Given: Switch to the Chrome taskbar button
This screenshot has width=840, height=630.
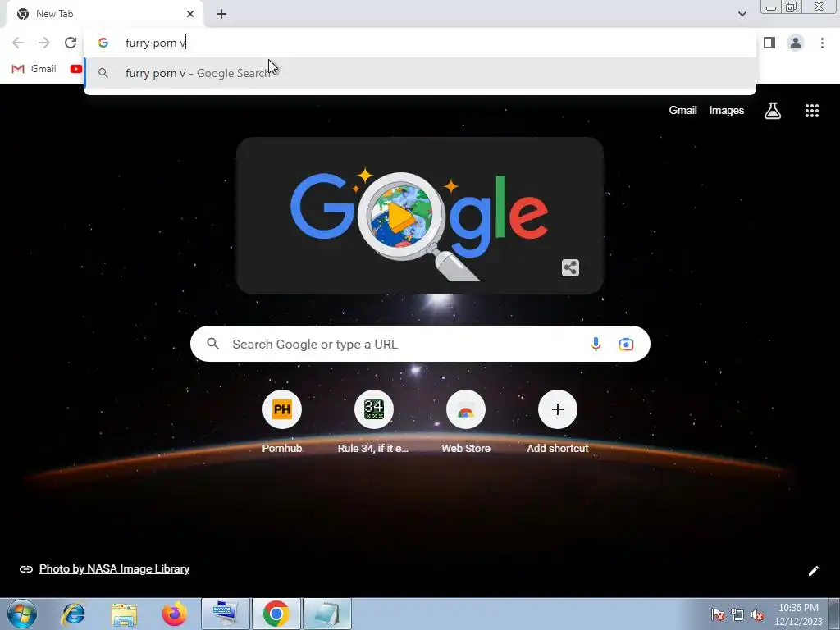Looking at the screenshot, I should pyautogui.click(x=276, y=614).
